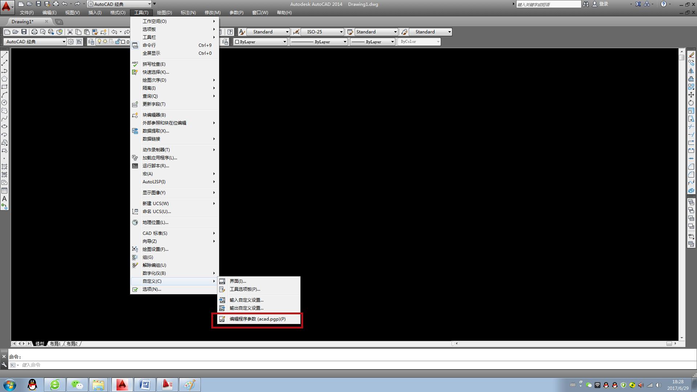Select the Multiline Text tool
The height and width of the screenshot is (392, 697).
pos(4,199)
